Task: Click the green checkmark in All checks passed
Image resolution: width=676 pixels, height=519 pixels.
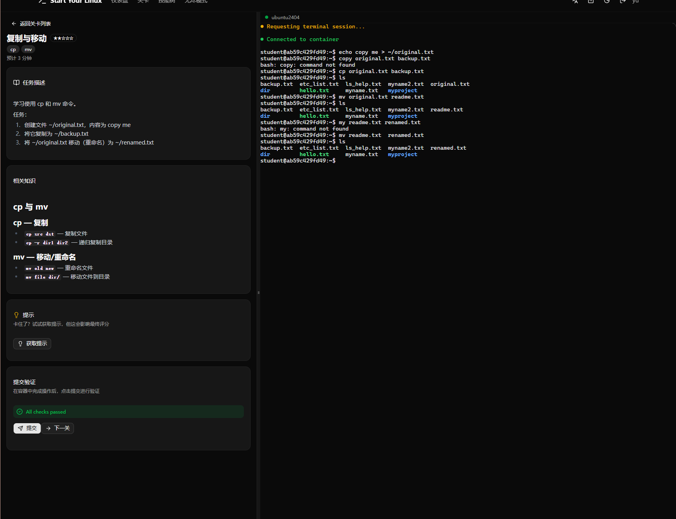Action: pos(20,412)
